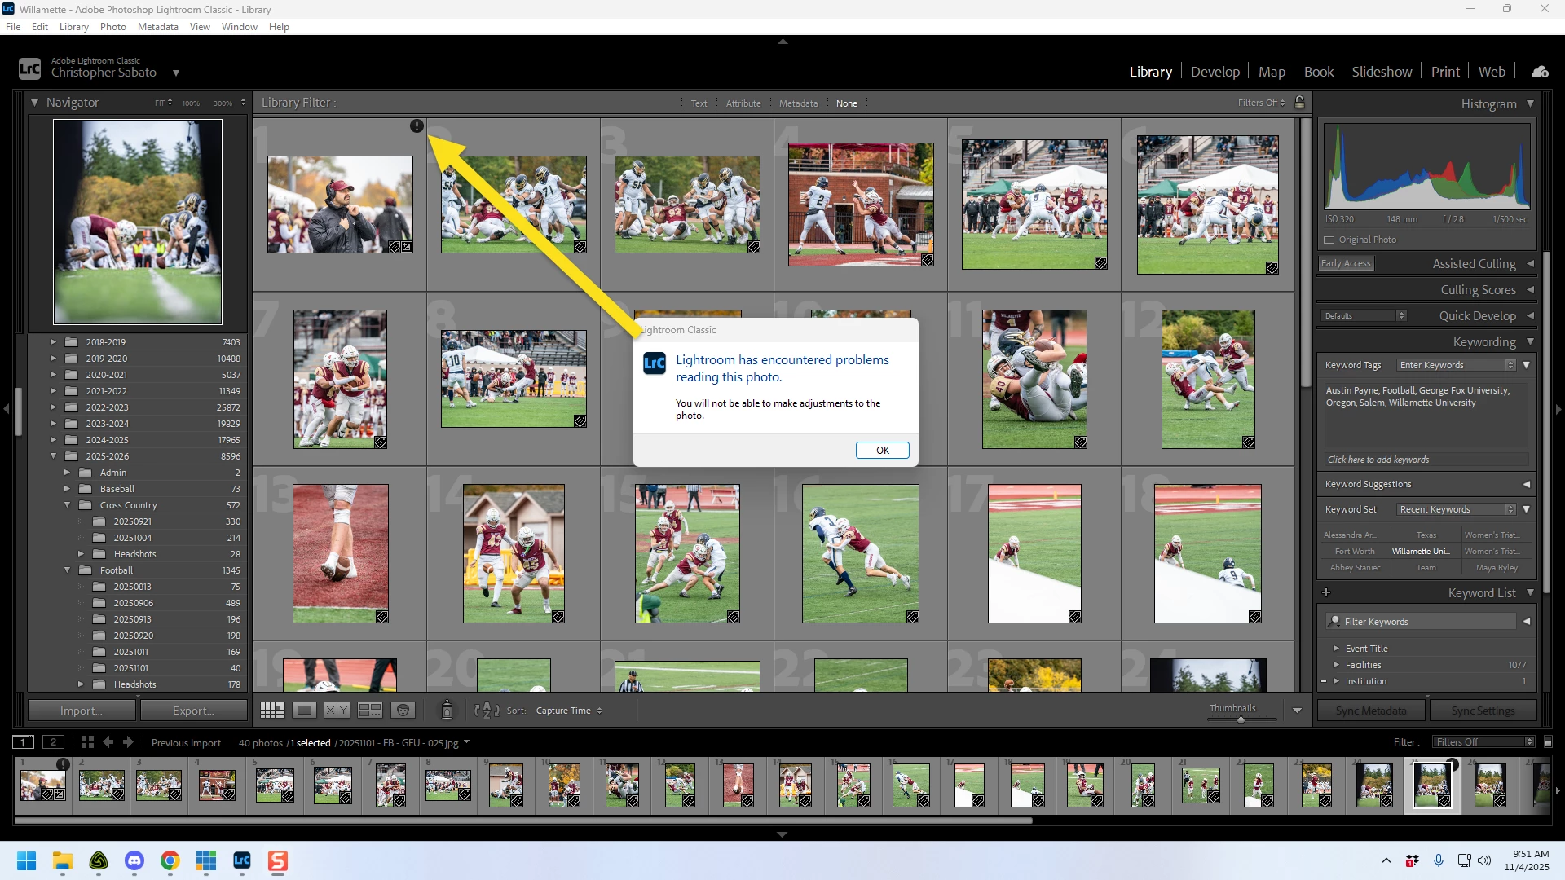The width and height of the screenshot is (1565, 880).
Task: Switch to the Develop module
Action: coord(1215,72)
